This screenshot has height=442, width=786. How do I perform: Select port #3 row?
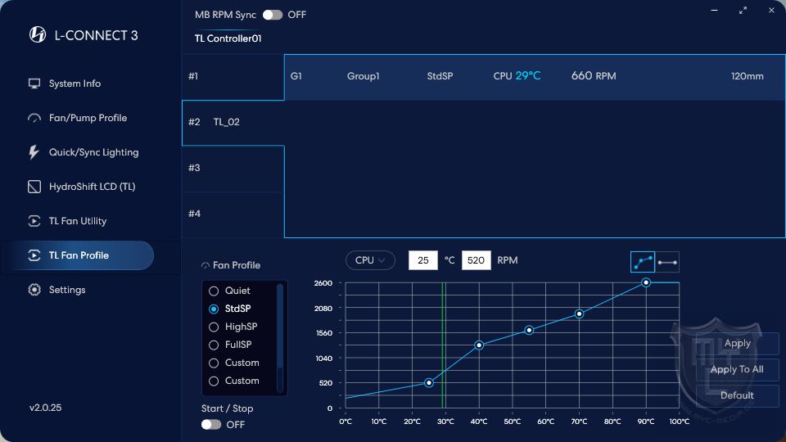click(233, 169)
